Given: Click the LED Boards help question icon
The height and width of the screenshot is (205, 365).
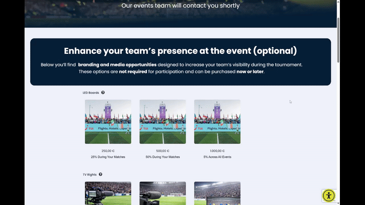Looking at the screenshot, I should [103, 92].
